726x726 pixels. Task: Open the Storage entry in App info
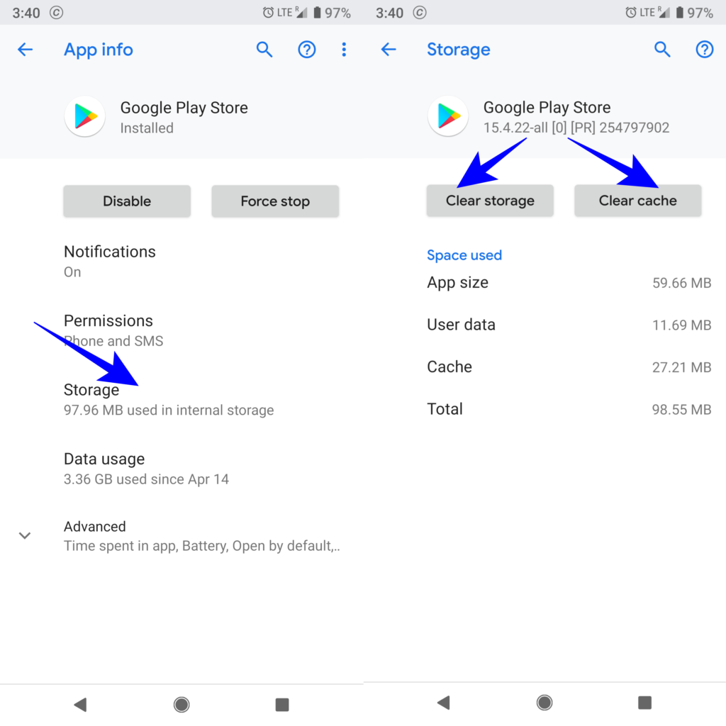click(x=181, y=400)
